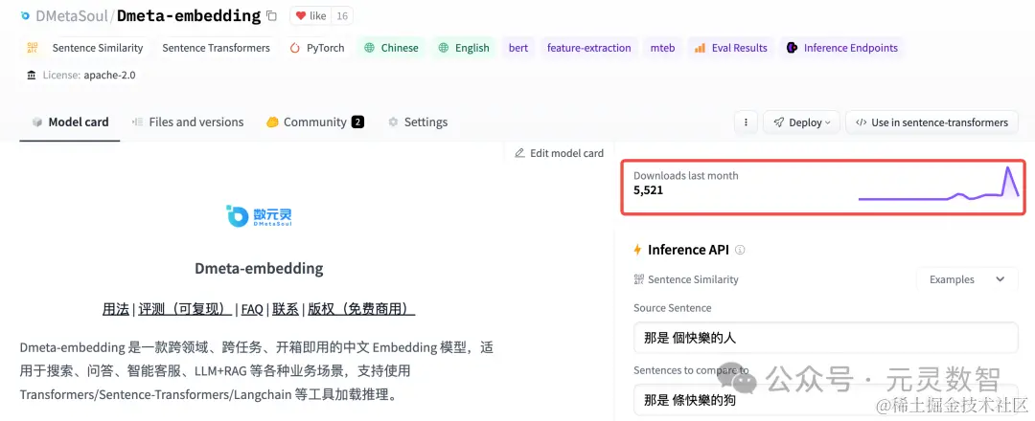Viewport: 1035px width, 421px height.
Task: Open Dmeta-embedding model title link
Action: [189, 16]
